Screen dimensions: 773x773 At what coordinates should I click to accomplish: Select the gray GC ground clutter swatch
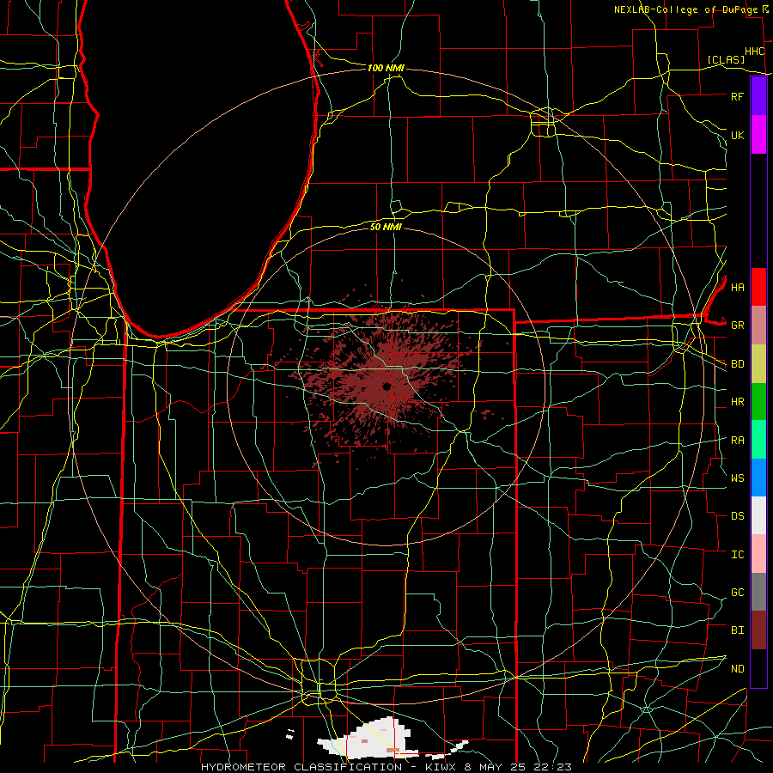point(758,592)
